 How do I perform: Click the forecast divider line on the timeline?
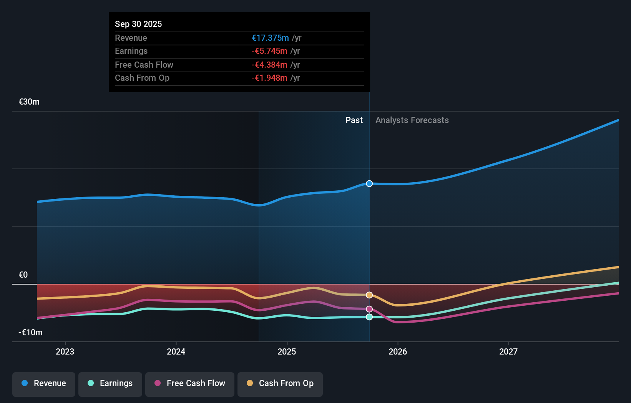(x=369, y=231)
